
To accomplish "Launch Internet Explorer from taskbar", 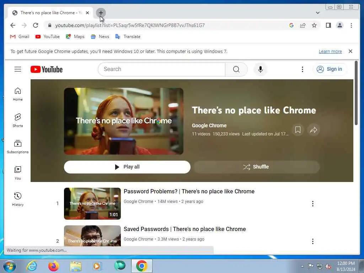I will [x=32, y=266].
